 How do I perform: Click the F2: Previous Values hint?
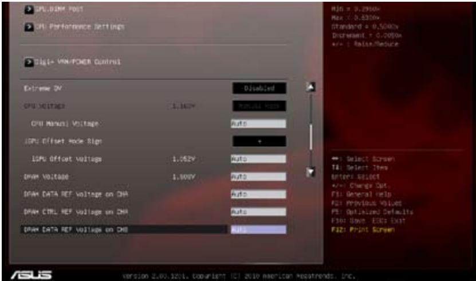[x=367, y=203]
